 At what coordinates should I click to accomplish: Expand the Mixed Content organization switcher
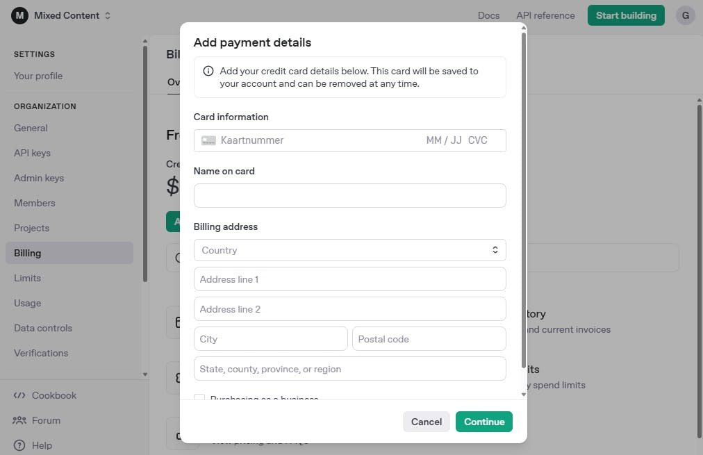[x=108, y=15]
